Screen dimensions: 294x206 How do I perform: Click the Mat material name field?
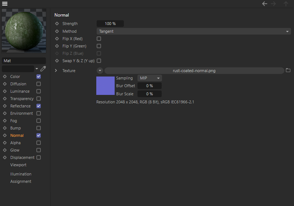coord(24,61)
